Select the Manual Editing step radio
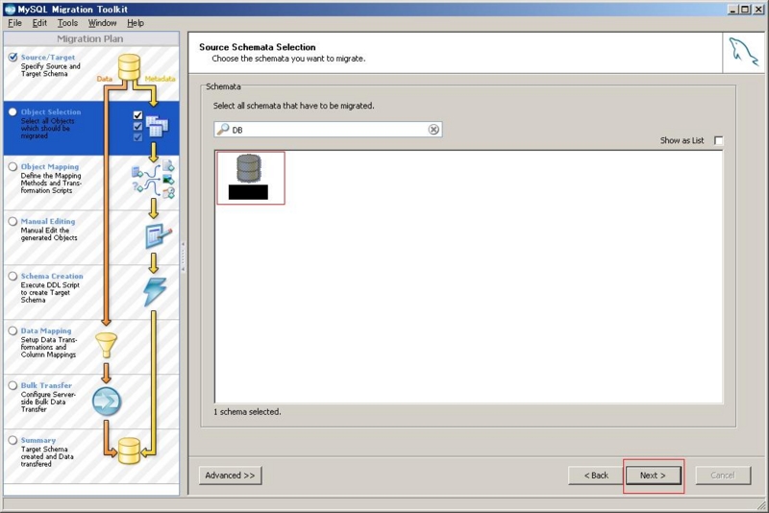Screen dimensions: 769x513 click(x=12, y=222)
